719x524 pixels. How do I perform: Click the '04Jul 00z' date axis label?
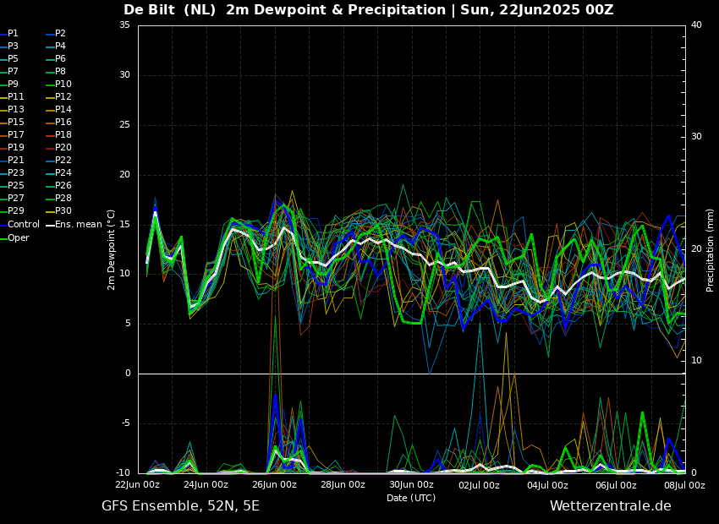pyautogui.click(x=547, y=485)
